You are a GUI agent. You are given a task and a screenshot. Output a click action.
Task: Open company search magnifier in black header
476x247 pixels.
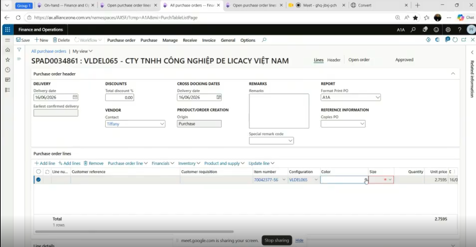413,30
